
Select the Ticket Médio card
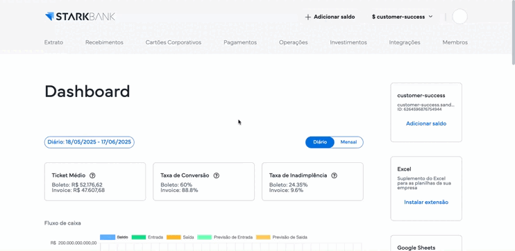pos(95,182)
